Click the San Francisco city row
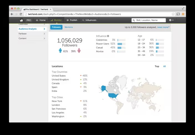Viewport: 195px width, 135px height. pos(70,109)
